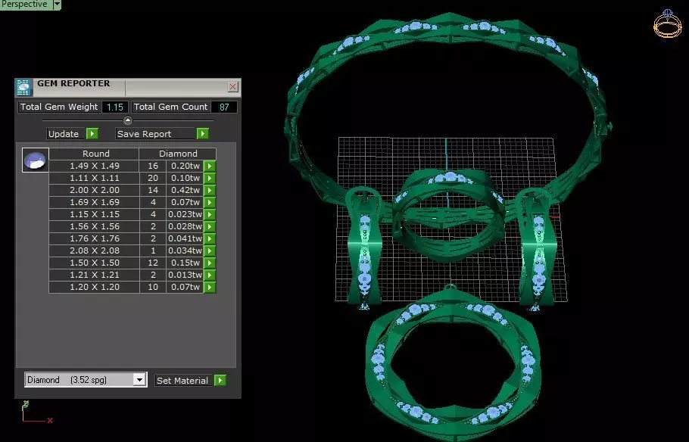Image resolution: width=689 pixels, height=442 pixels.
Task: Close the Gem Reporter panel
Action: (233, 86)
